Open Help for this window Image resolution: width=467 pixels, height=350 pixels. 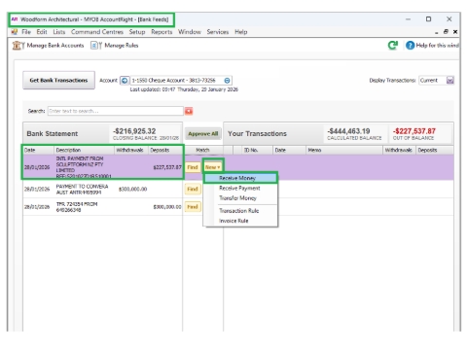[432, 46]
